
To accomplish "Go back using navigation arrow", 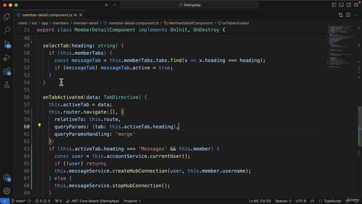I will [x=107, y=5].
